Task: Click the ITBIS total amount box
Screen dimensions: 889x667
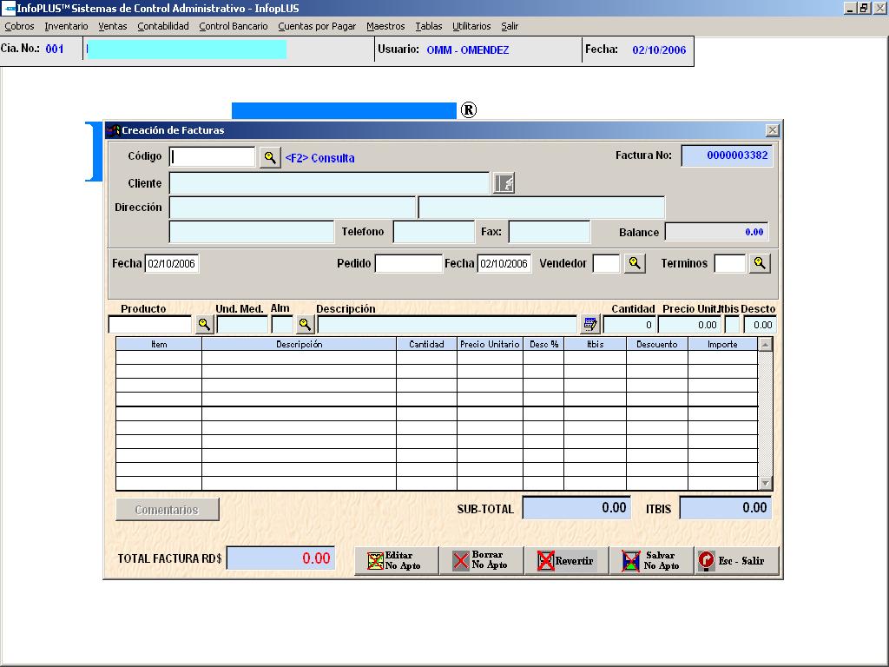Action: pos(725,507)
